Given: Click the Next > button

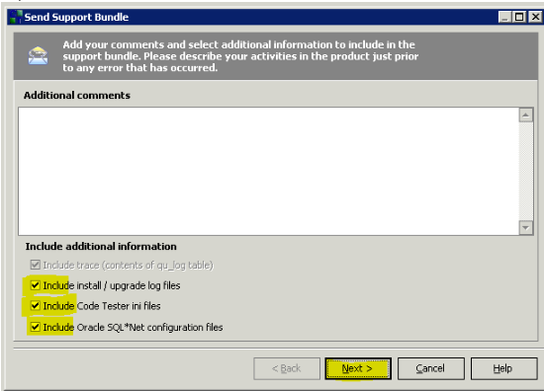Looking at the screenshot, I should pos(358,368).
